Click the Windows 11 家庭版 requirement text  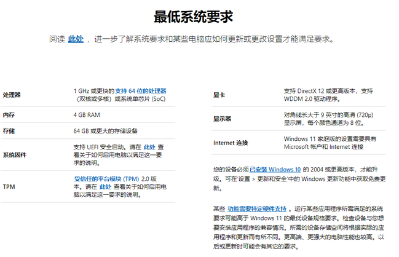click(330, 143)
